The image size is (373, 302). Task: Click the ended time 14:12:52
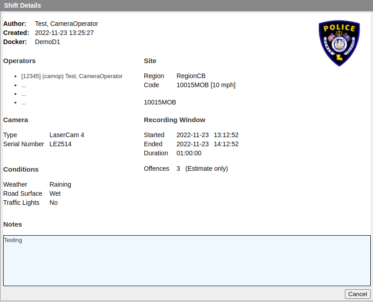click(226, 144)
